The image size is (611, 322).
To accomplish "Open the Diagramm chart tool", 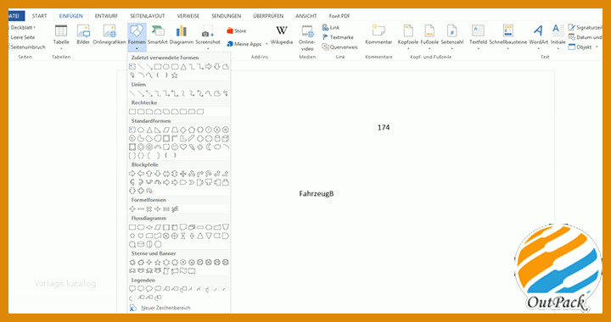I will (182, 35).
